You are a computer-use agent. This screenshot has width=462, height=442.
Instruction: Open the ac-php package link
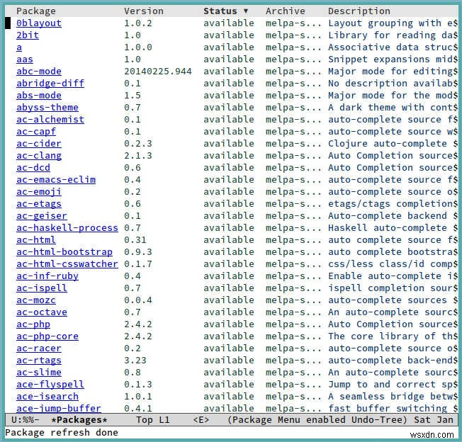(x=33, y=324)
